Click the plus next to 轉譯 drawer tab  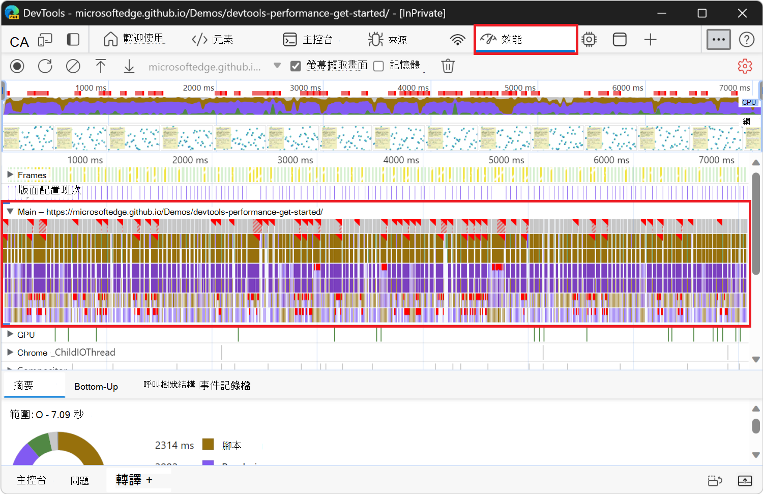coord(149,480)
